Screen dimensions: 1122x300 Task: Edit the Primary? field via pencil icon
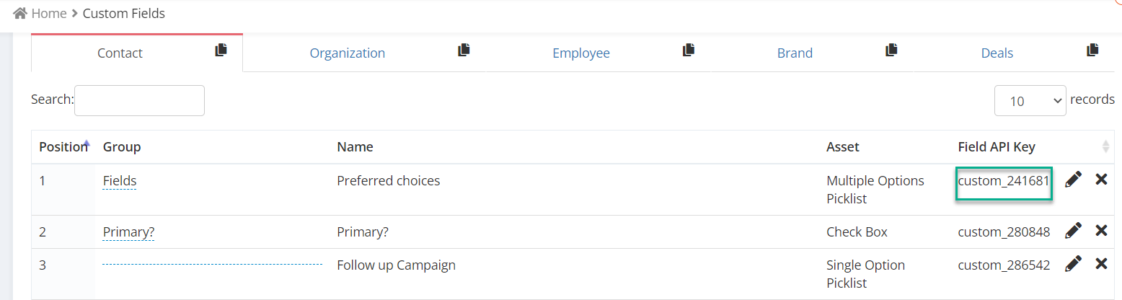click(1074, 231)
